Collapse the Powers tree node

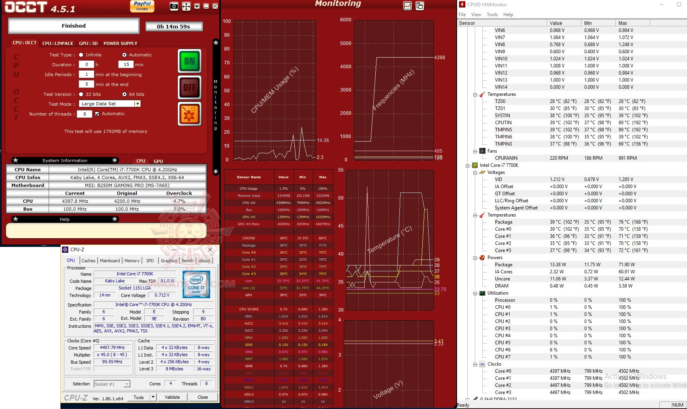475,258
